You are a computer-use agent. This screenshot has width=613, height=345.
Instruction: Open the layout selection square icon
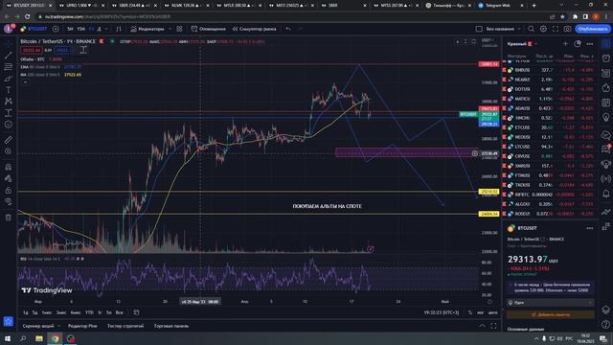click(x=479, y=29)
